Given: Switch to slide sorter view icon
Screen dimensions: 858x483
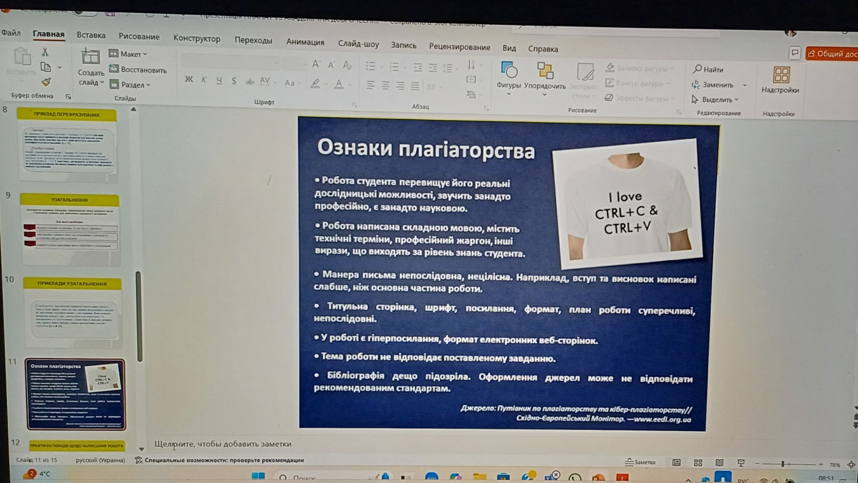Looking at the screenshot, I should (698, 463).
